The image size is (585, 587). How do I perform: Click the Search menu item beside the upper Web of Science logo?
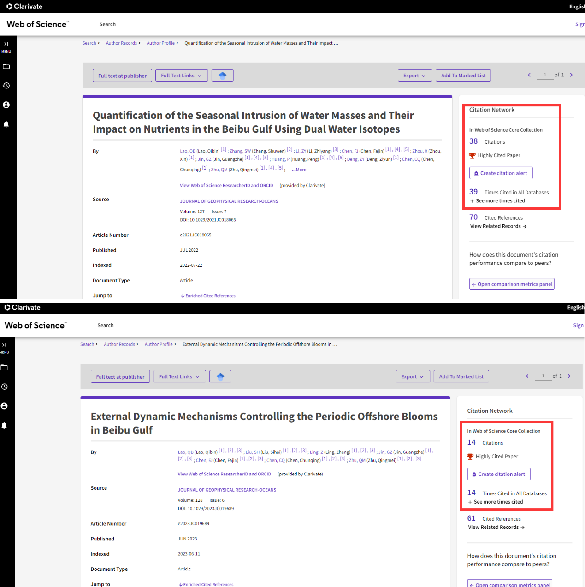click(107, 24)
